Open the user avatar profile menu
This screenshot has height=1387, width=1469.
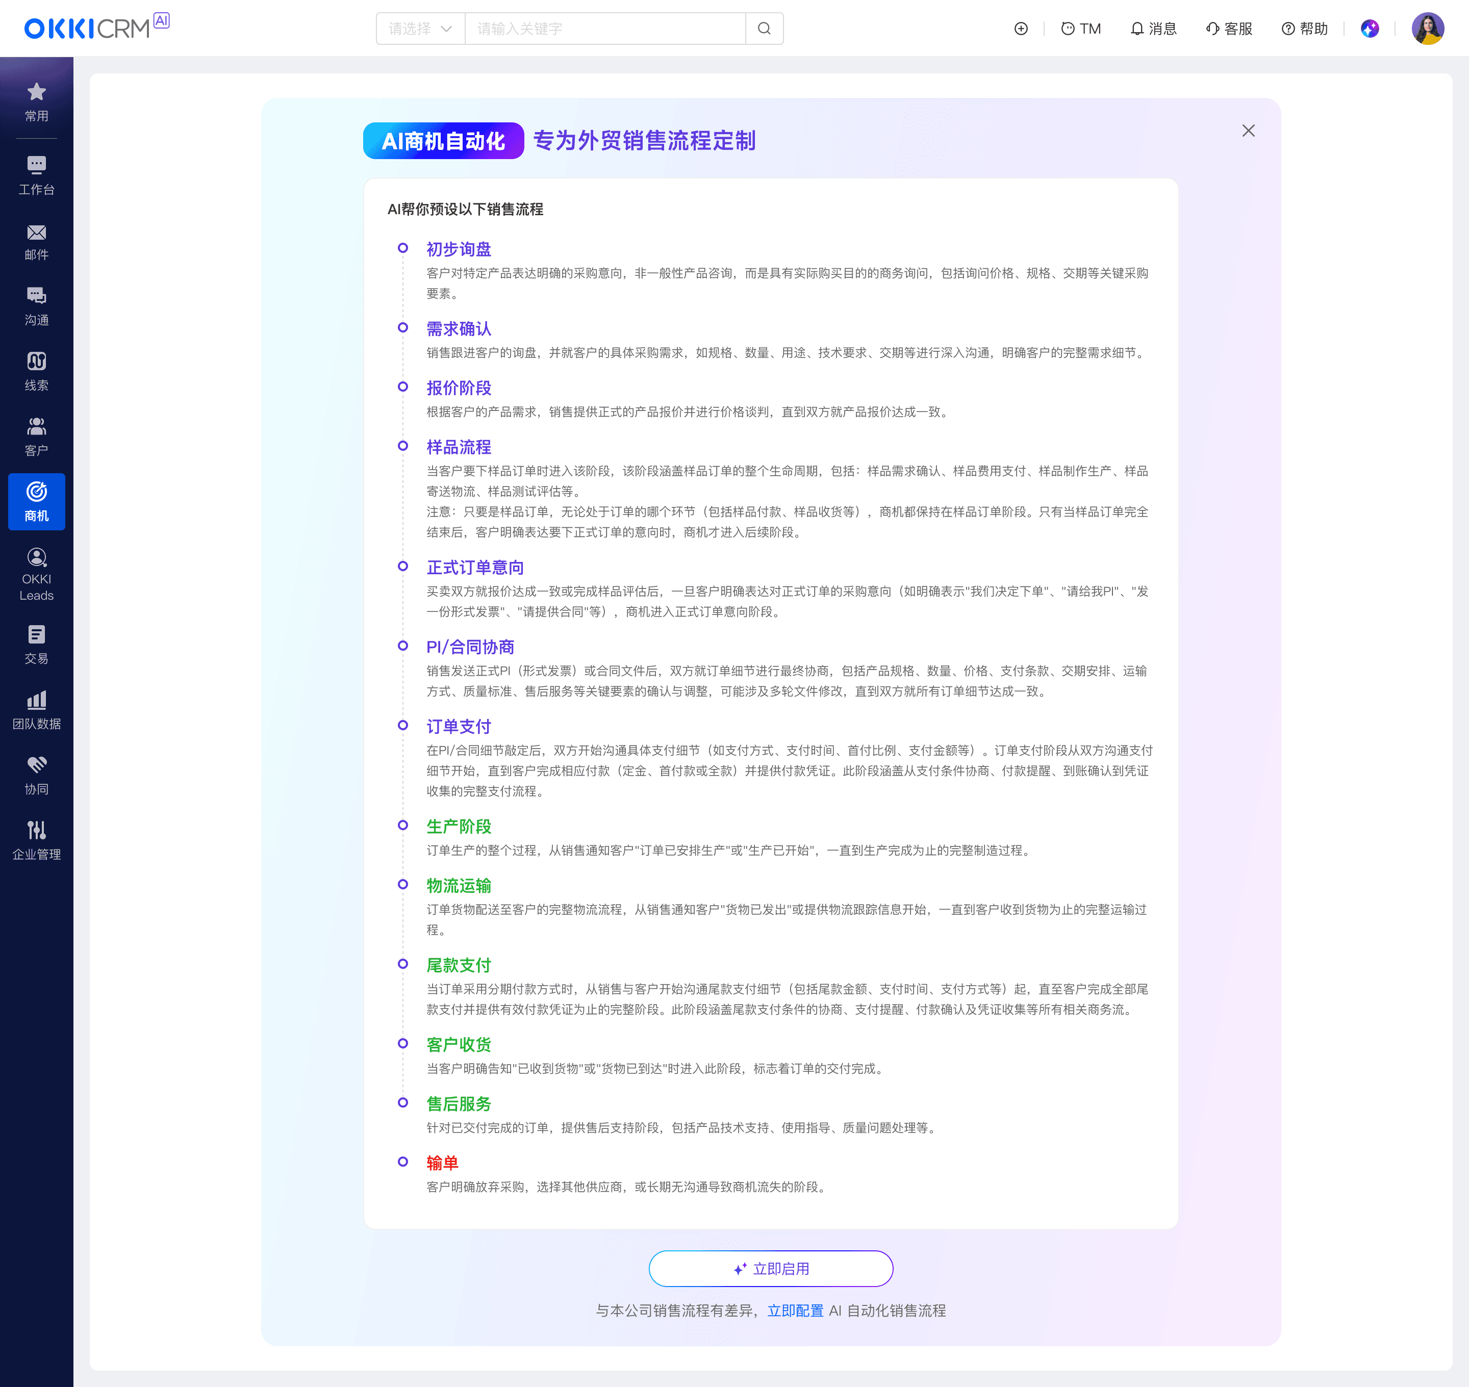click(1428, 29)
